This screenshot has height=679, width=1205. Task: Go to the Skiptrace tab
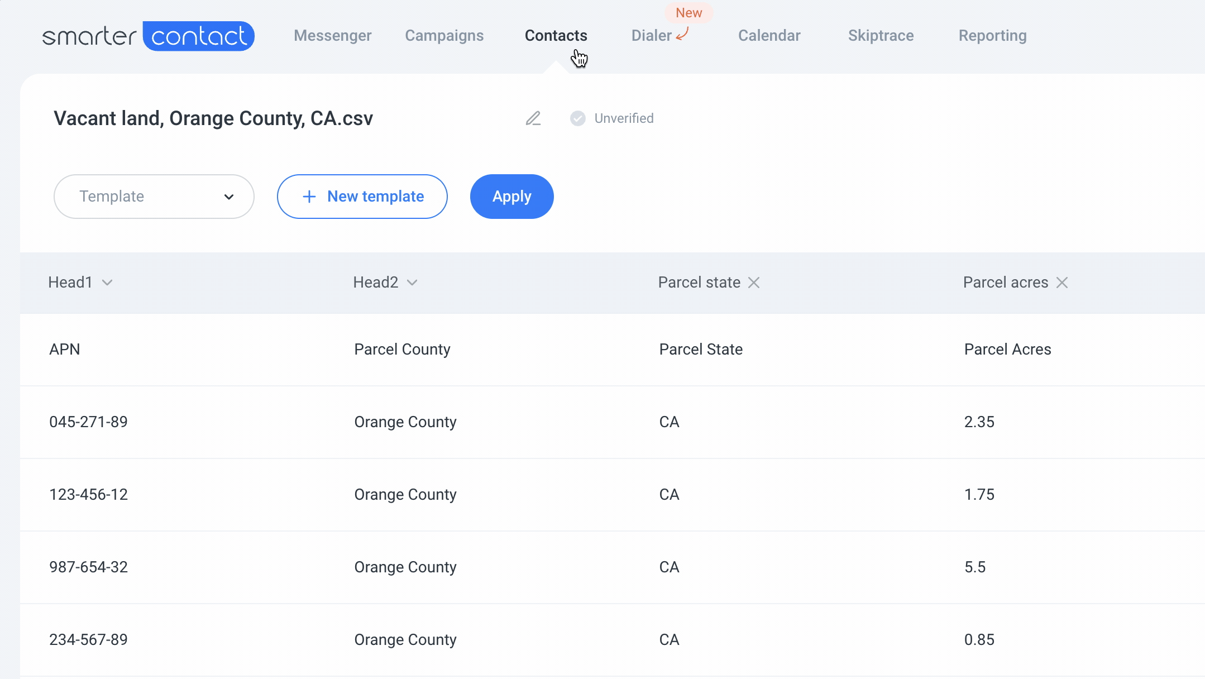[x=881, y=36]
